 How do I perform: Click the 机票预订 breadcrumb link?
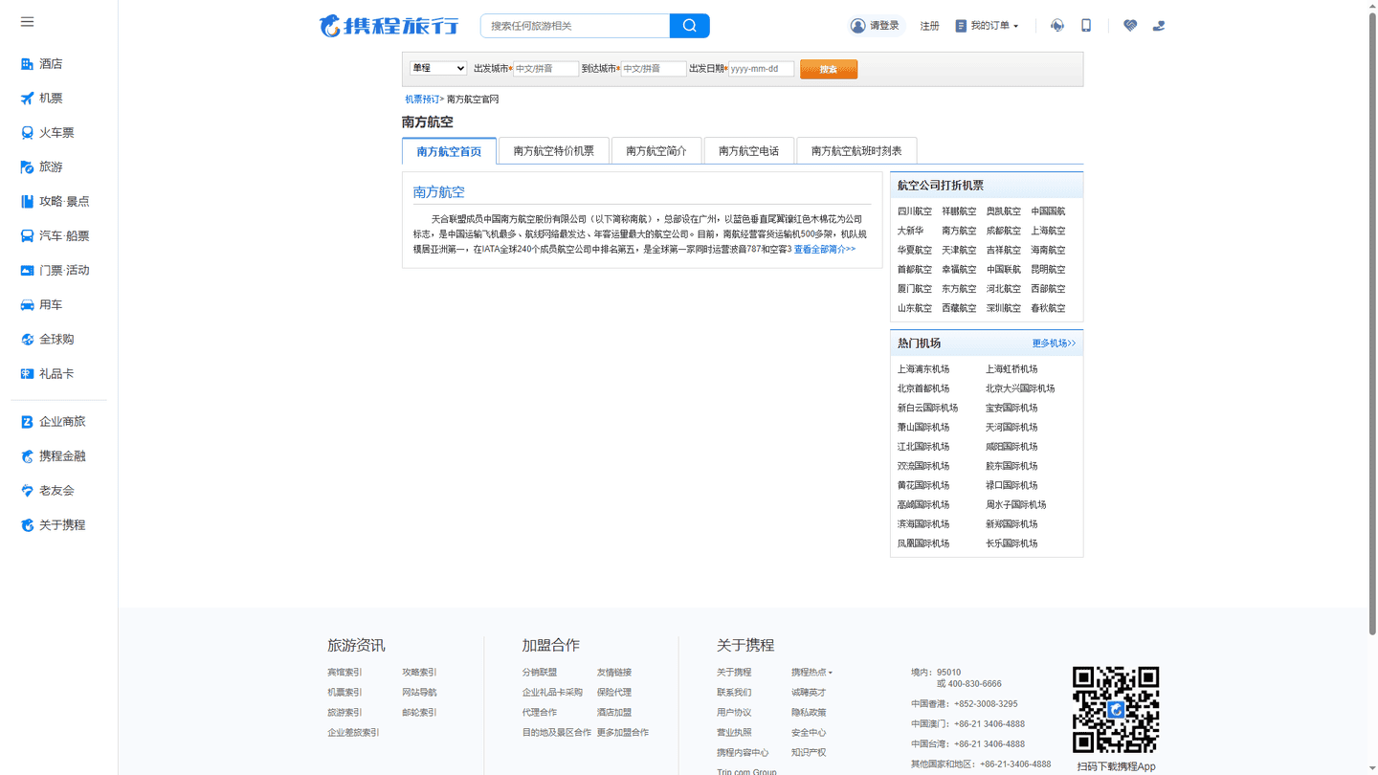(422, 100)
